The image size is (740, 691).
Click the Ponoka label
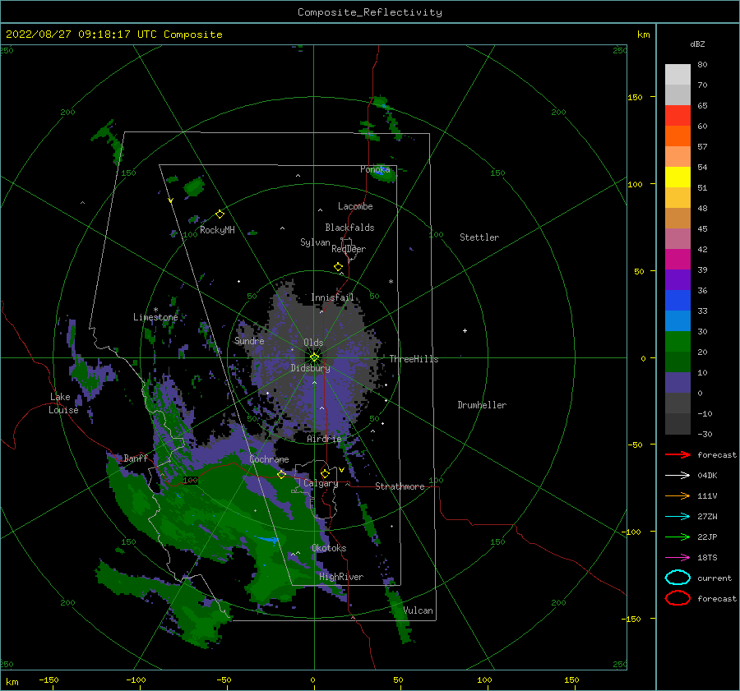pos(375,169)
